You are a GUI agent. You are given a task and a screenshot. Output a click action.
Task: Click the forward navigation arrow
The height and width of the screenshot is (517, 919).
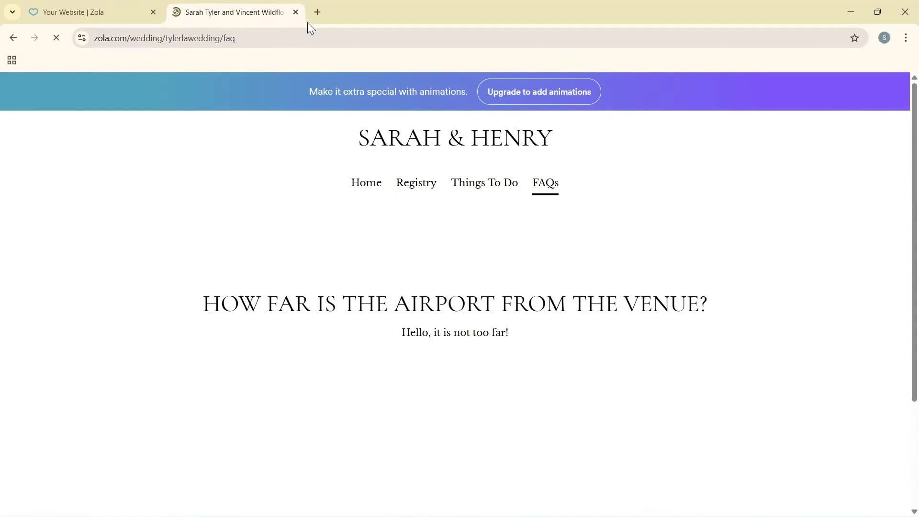coord(34,38)
